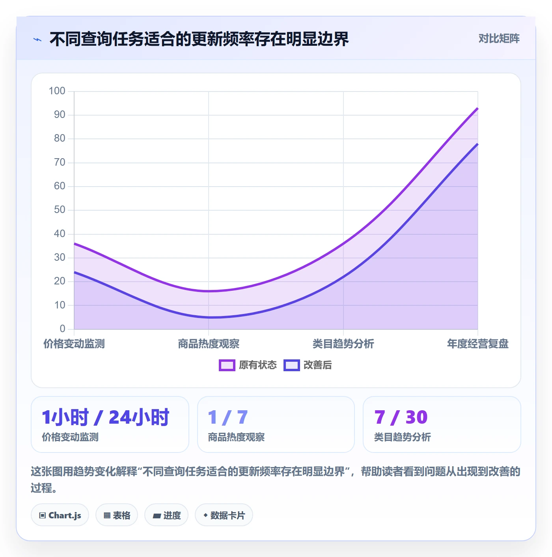Click the grid icon in 表格 chip
This screenshot has width=552, height=557.
tap(107, 515)
